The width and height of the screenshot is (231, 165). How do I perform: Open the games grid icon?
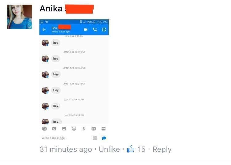tap(95, 138)
